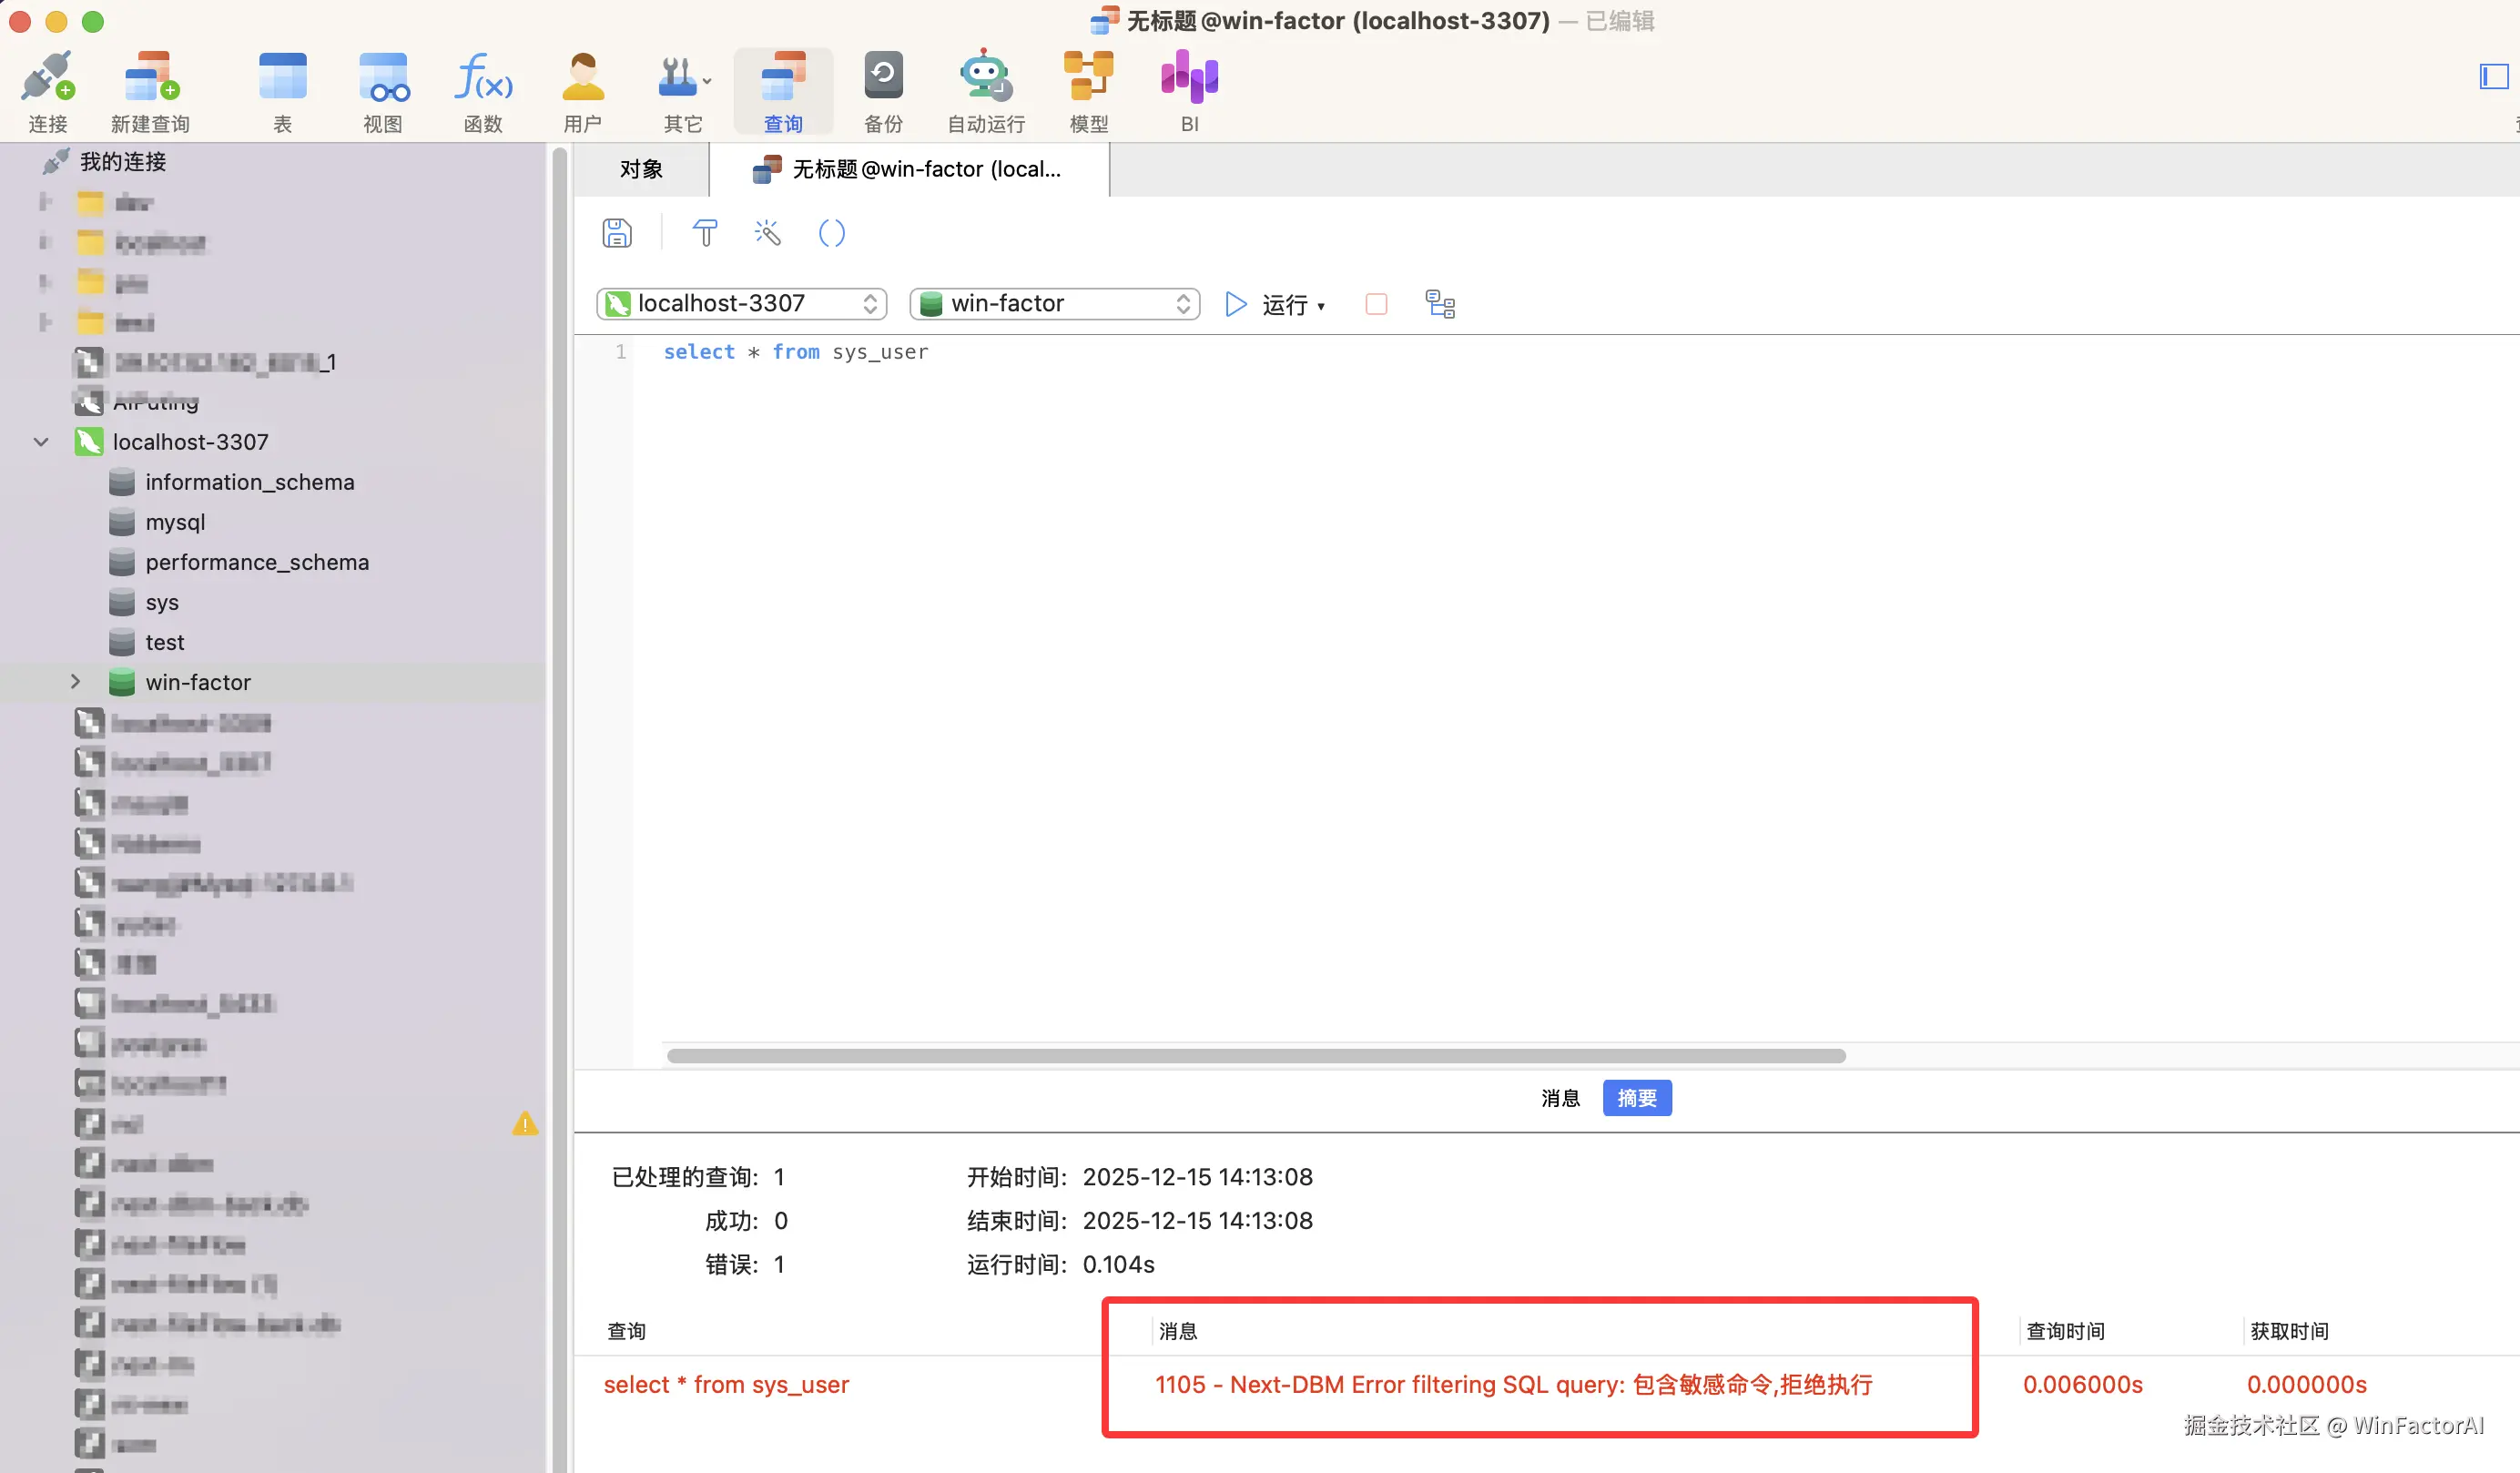
Task: Open the win-factor database selector
Action: point(1054,303)
